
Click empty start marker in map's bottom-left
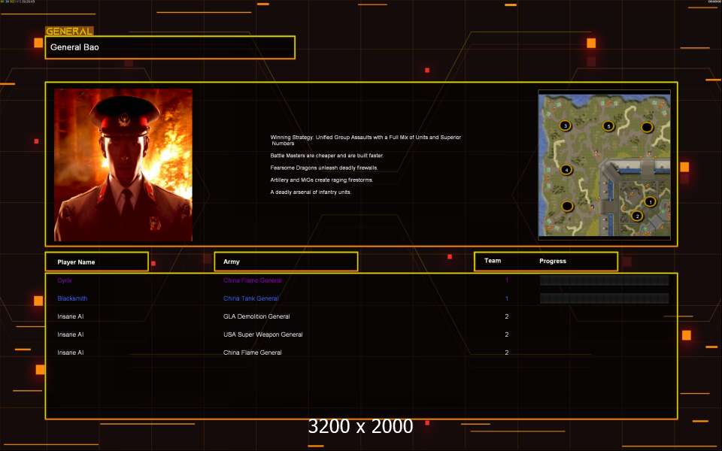(x=567, y=206)
